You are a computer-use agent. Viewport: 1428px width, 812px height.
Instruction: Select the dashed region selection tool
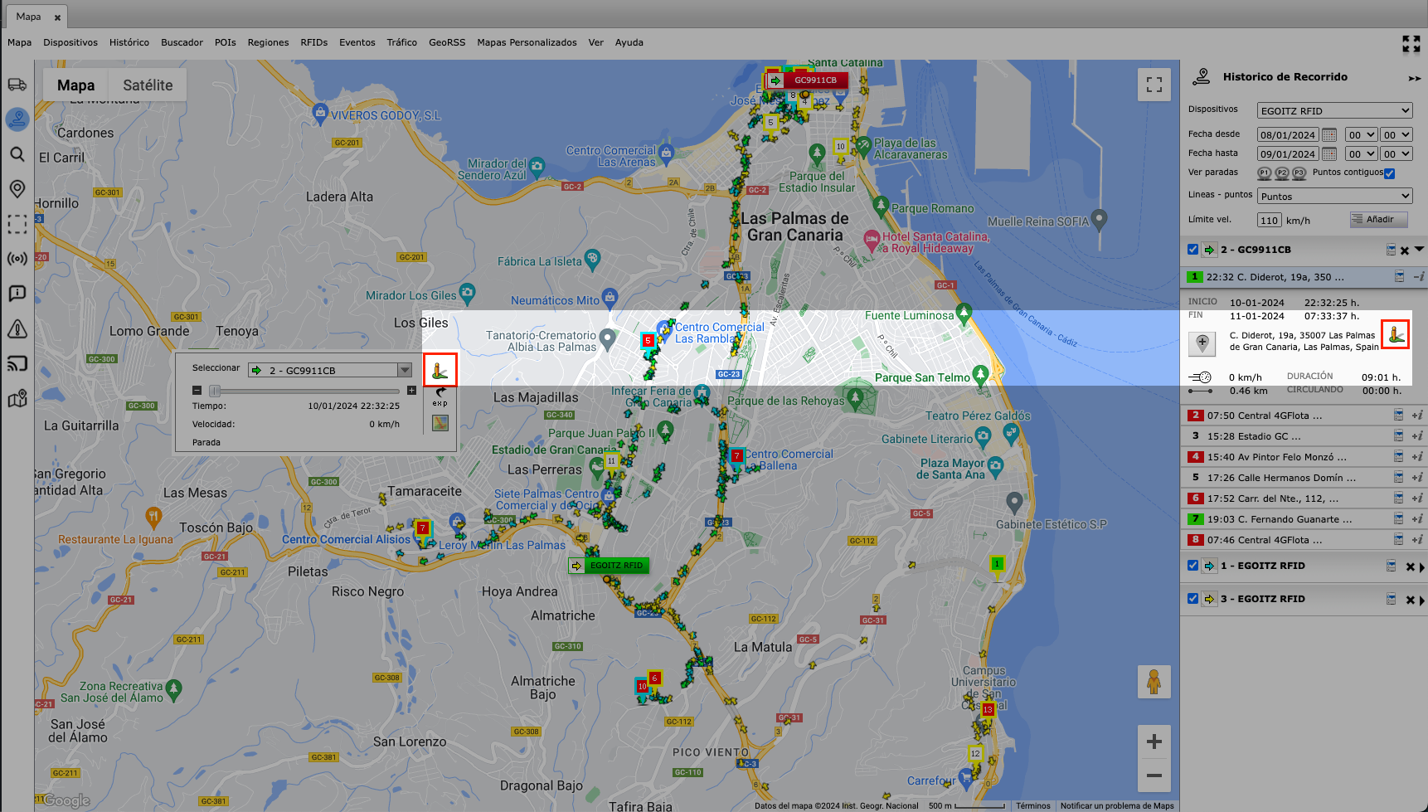[x=17, y=224]
